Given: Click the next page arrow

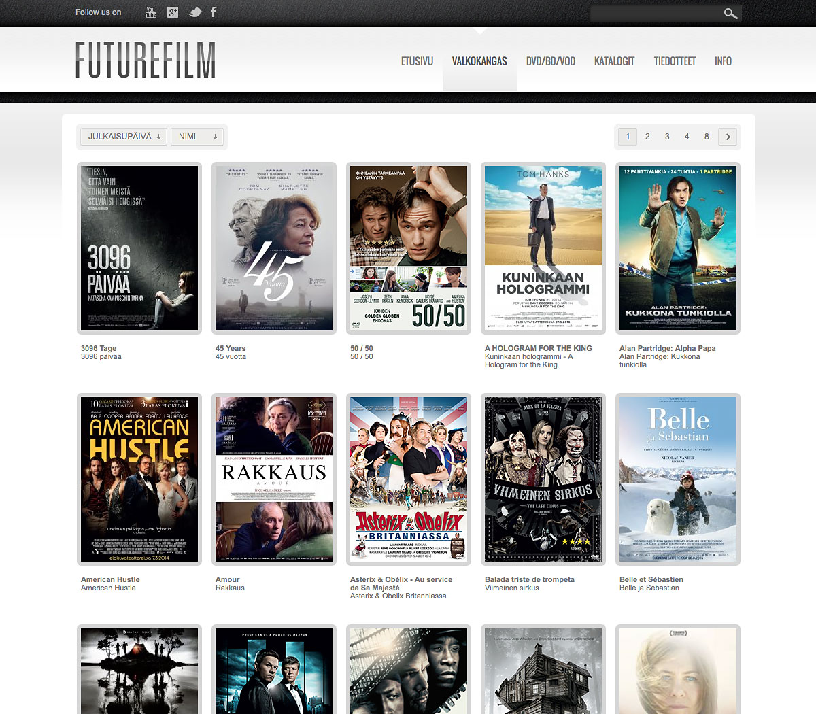Looking at the screenshot, I should click(x=728, y=137).
